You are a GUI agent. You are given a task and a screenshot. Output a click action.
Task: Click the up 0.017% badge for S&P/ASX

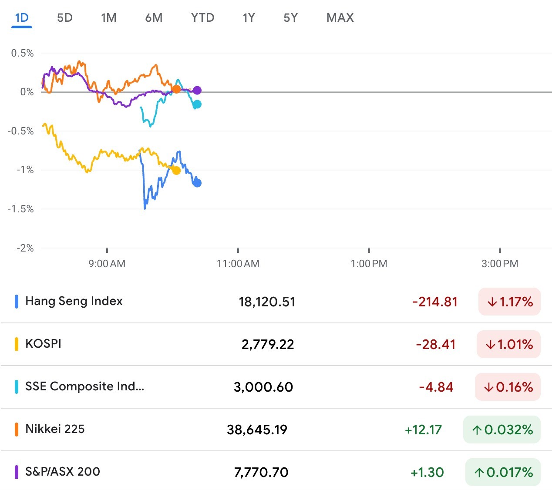503,472
